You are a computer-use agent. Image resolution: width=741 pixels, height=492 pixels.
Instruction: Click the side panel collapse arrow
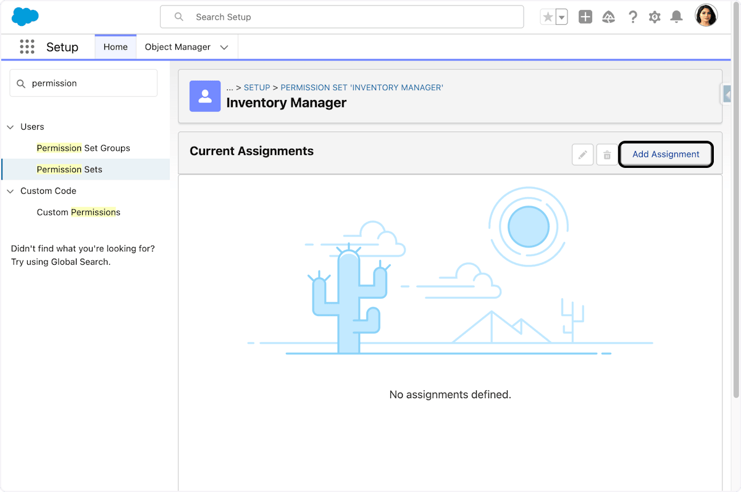(x=727, y=95)
